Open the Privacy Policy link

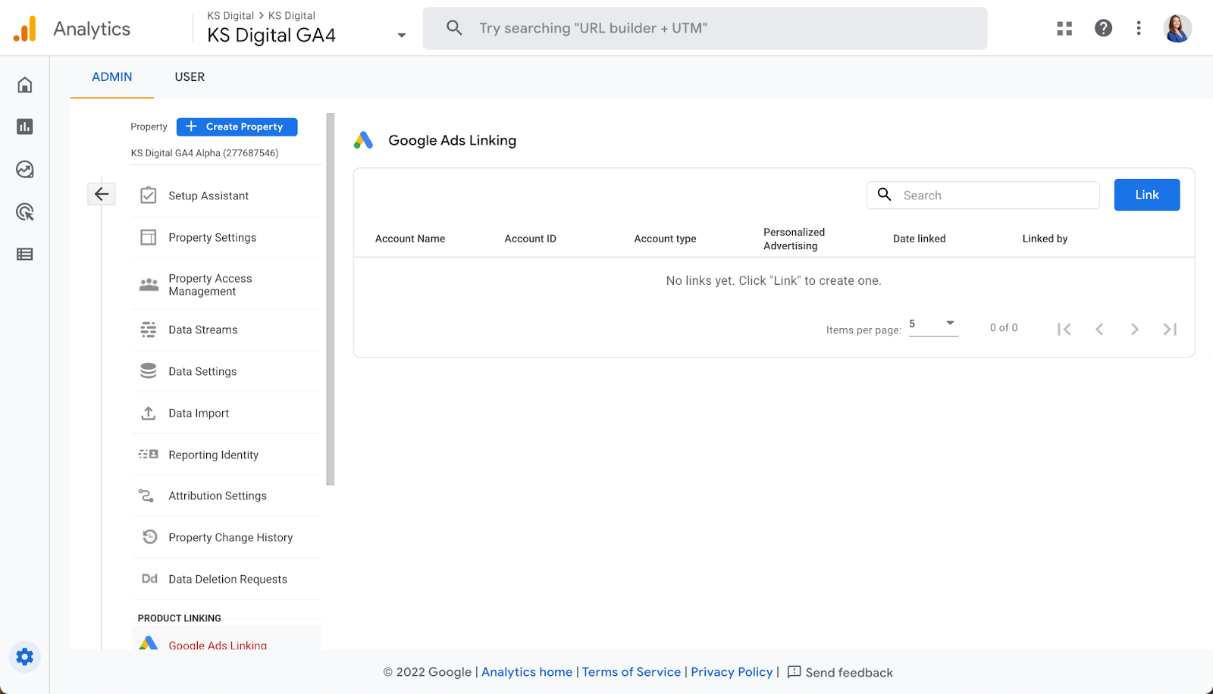click(732, 672)
